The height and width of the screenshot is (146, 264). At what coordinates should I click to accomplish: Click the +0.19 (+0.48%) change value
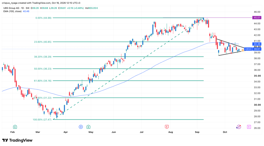(75, 8)
